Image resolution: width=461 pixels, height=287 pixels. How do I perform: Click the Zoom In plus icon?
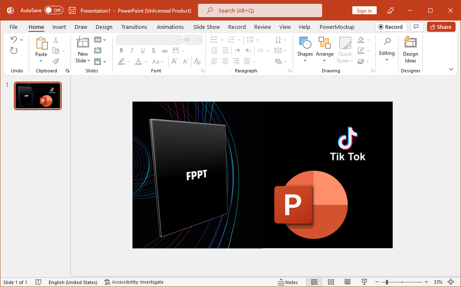427,282
